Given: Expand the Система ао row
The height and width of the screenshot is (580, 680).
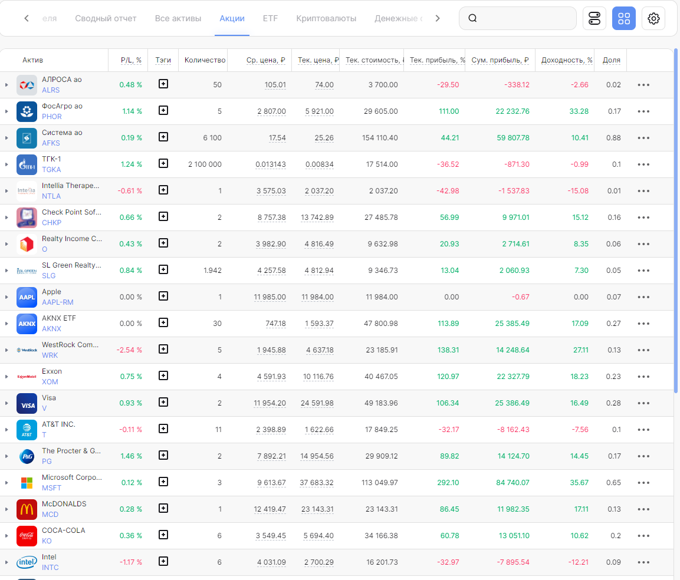Looking at the screenshot, I should pos(6,138).
